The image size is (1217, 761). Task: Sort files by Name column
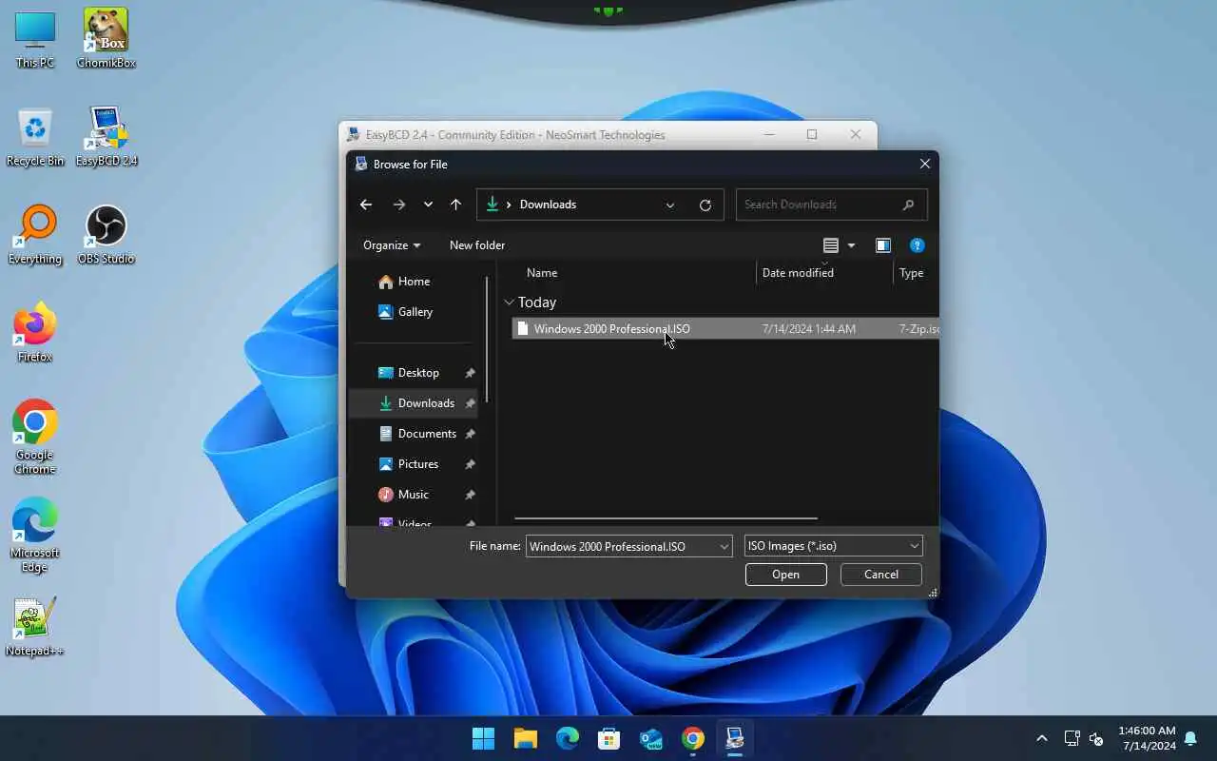542,273
